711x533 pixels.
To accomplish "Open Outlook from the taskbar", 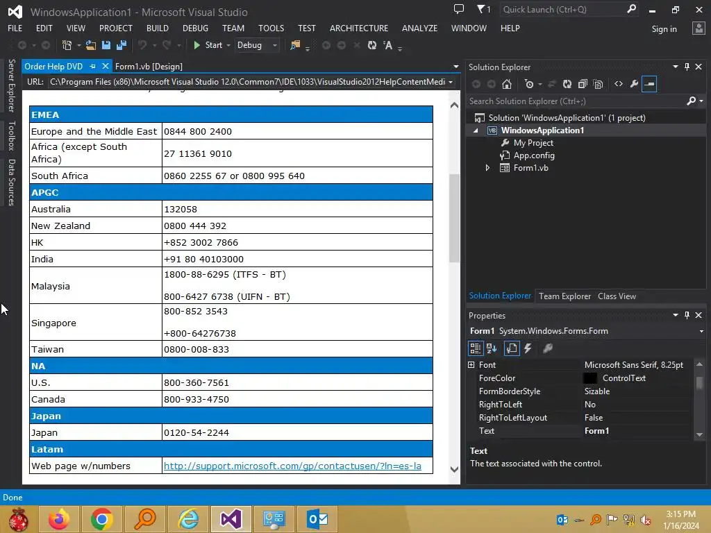I will [x=317, y=519].
